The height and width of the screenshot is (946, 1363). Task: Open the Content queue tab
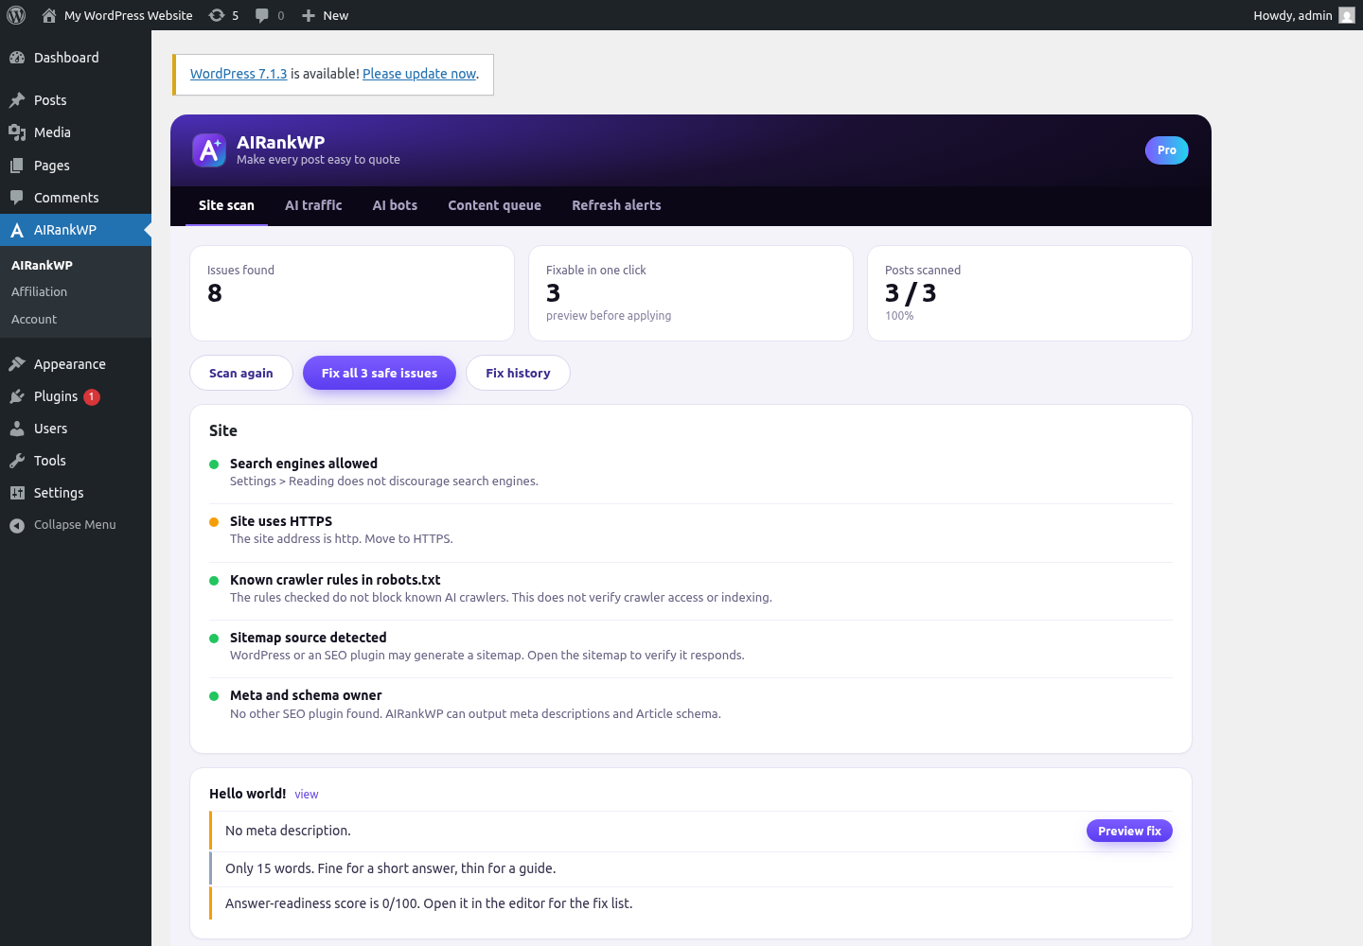(495, 205)
